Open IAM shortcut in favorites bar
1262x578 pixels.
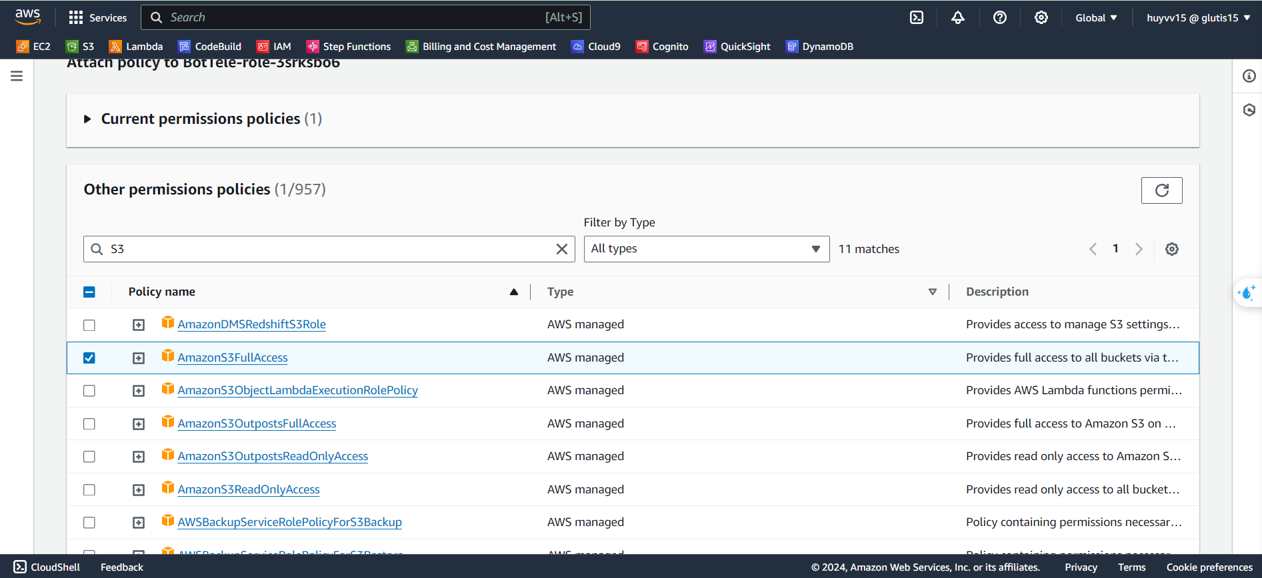[x=274, y=47]
